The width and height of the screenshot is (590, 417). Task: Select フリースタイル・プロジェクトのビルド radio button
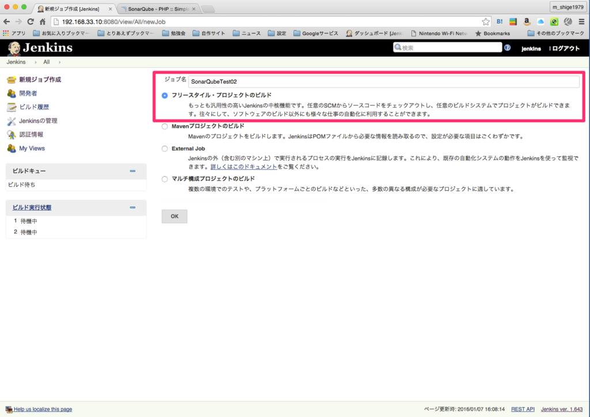click(x=165, y=95)
